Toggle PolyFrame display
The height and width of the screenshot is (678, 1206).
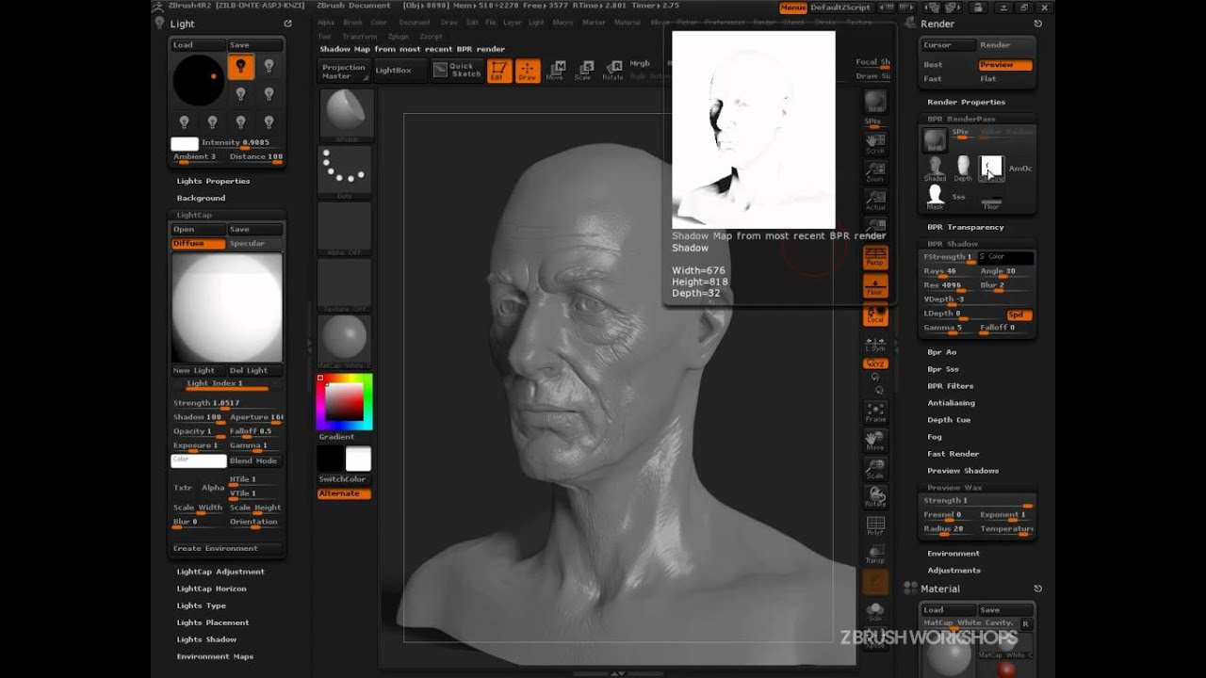875,525
